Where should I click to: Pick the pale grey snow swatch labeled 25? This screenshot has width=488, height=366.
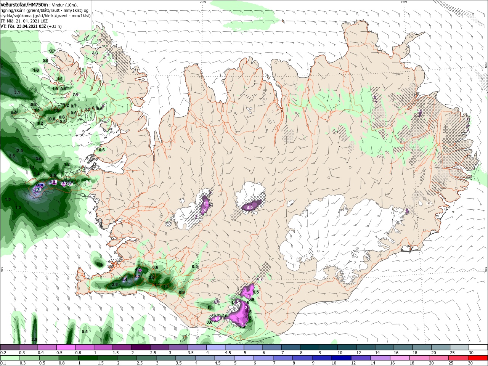(459, 347)
